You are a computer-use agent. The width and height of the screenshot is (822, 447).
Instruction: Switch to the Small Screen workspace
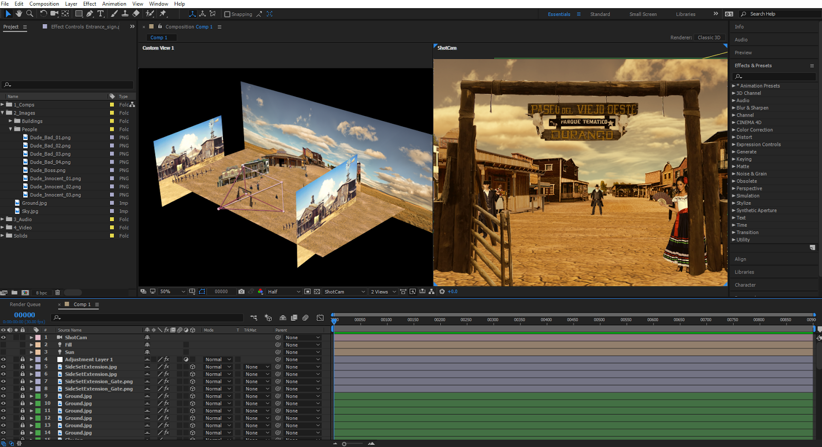coord(643,14)
